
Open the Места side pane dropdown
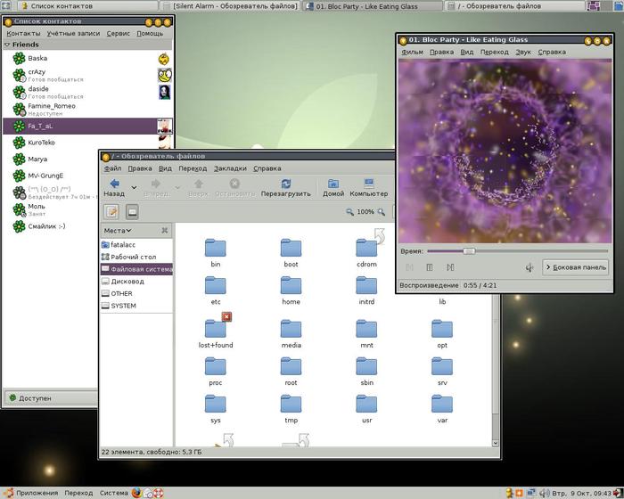click(118, 231)
